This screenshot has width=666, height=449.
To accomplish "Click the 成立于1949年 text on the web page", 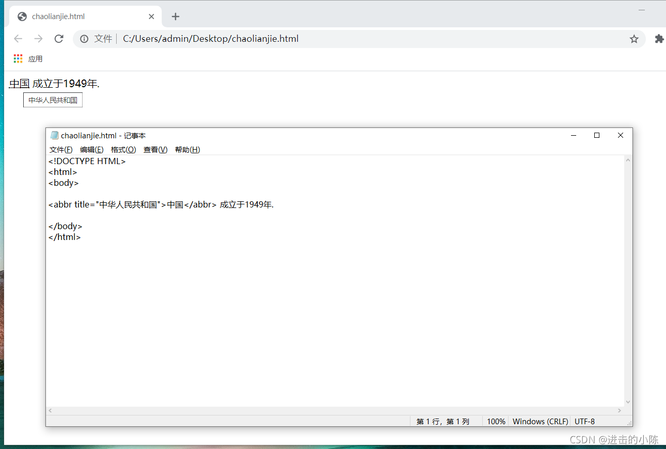I will 66,84.
